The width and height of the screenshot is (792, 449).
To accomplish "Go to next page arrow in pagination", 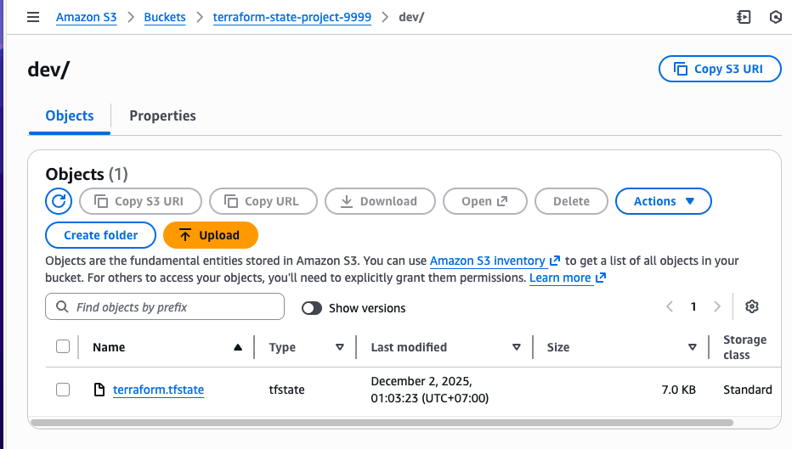I will 717,306.
